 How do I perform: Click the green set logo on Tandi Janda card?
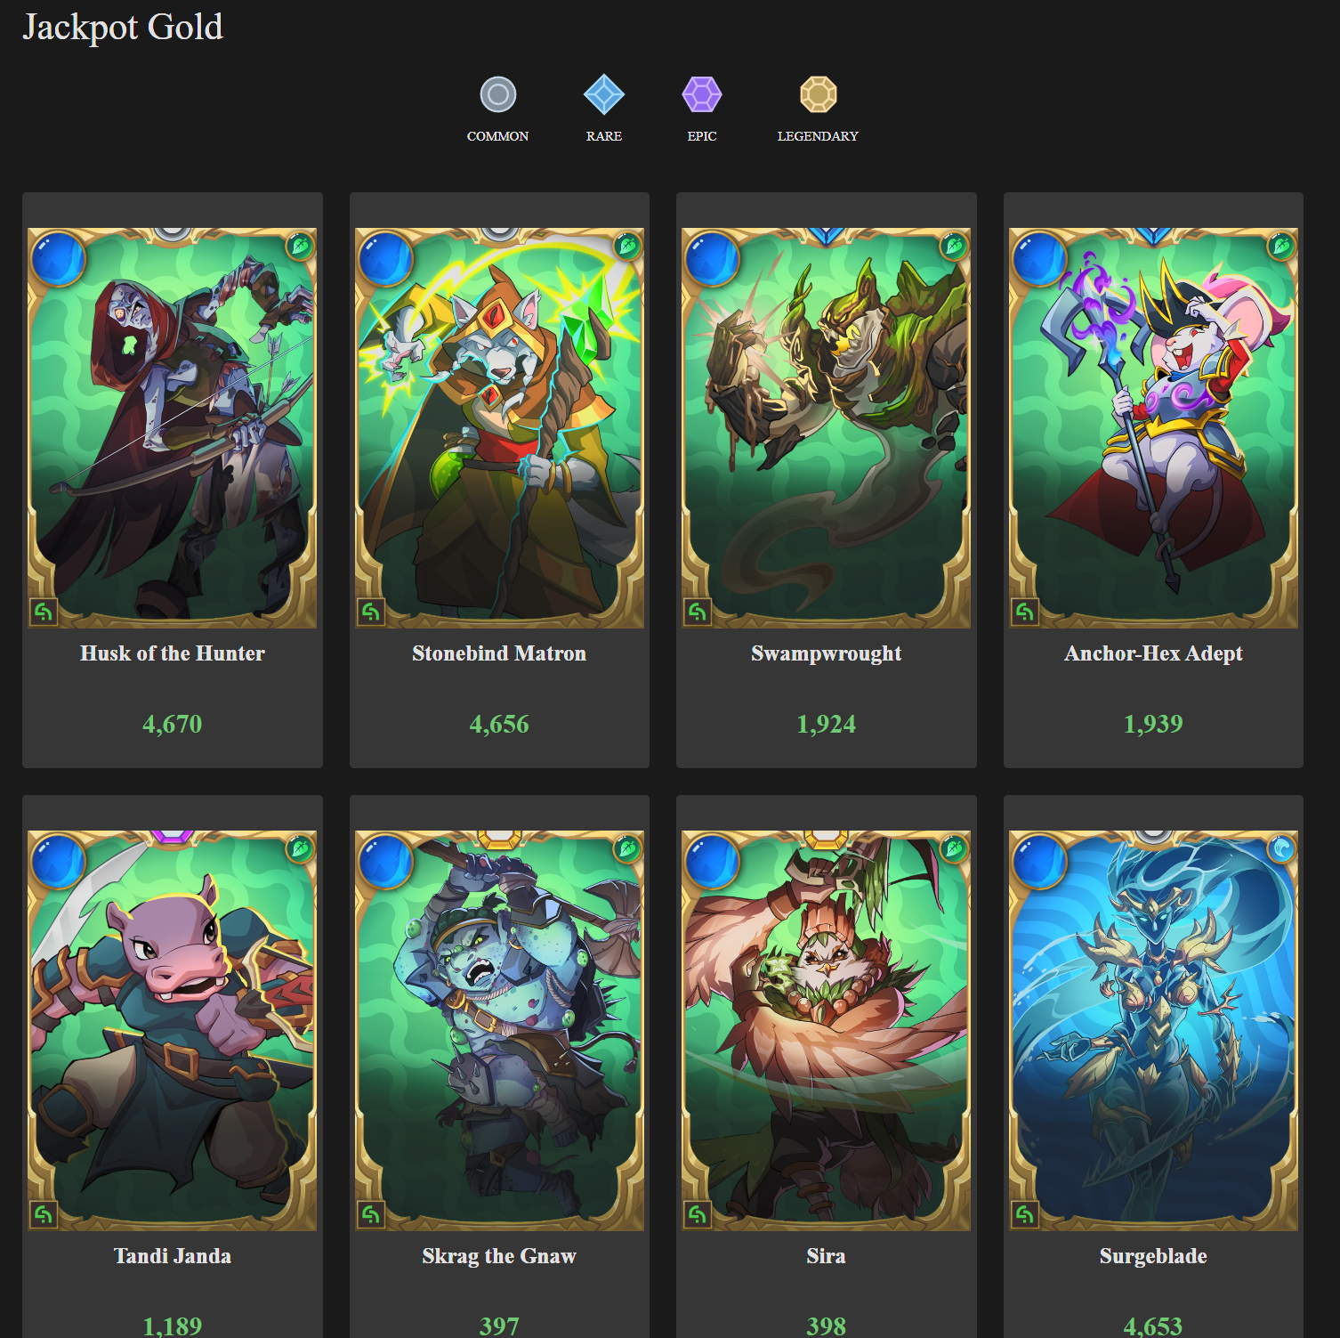43,1214
